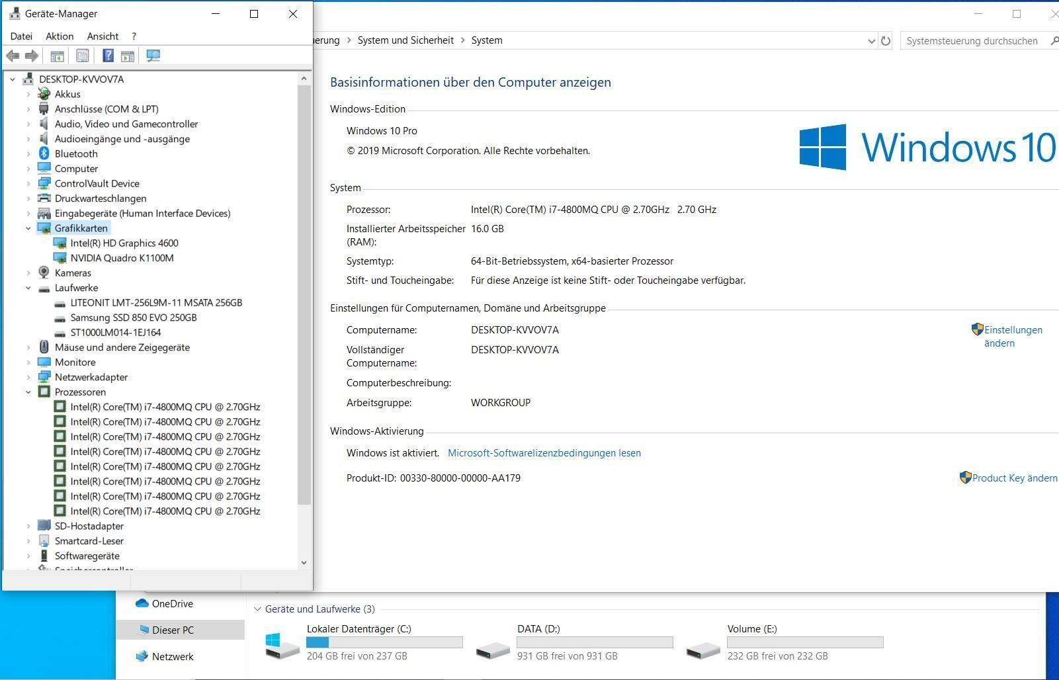Click the search magnifier in Systemsteuerung search box
Screen dimensions: 1059x680
pyautogui.click(x=1054, y=41)
